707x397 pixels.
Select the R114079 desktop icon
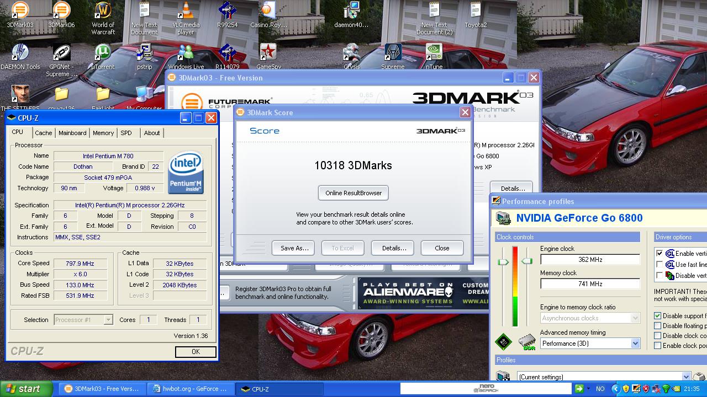227,56
